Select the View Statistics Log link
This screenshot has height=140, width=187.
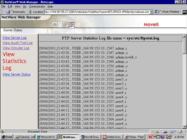coord(14,61)
